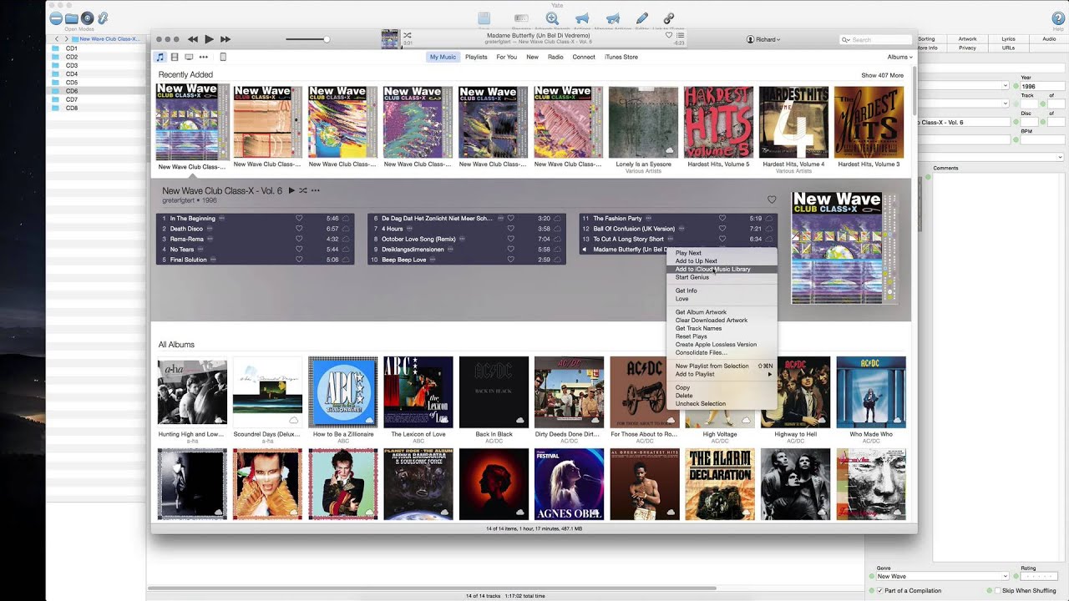Open the iTunes Store tab
Screen dimensions: 1069x601
pos(621,57)
